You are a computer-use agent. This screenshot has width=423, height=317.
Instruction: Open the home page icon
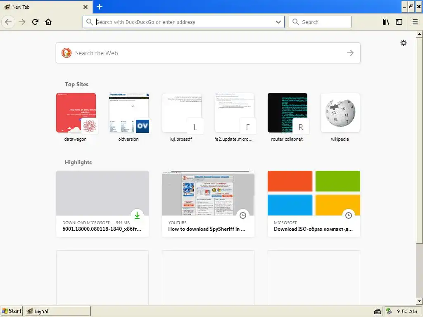[48, 22]
